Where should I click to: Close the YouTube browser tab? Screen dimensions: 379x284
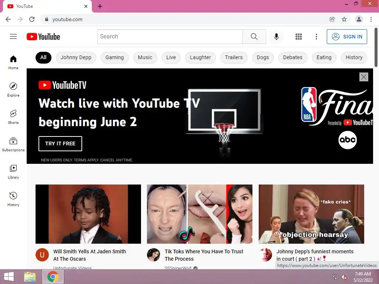point(86,6)
